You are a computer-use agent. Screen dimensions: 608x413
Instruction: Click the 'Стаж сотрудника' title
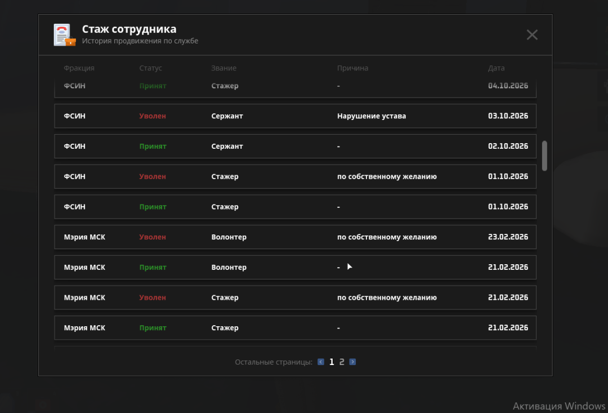click(129, 29)
